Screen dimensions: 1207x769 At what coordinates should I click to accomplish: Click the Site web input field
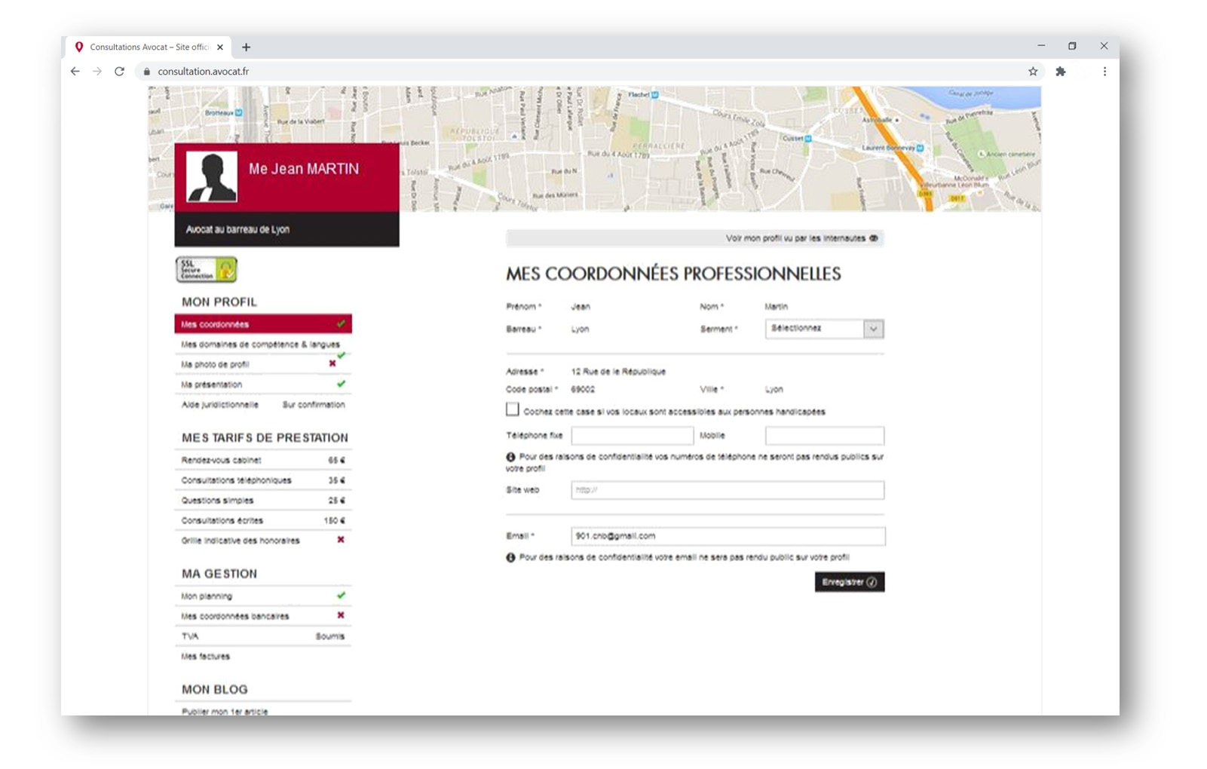[x=728, y=490]
